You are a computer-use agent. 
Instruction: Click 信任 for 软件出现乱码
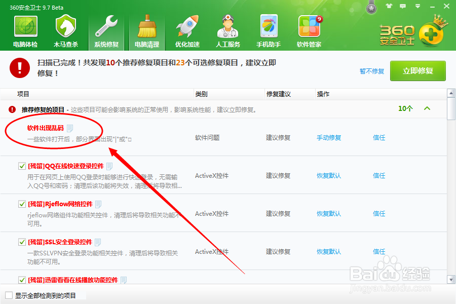[379, 138]
